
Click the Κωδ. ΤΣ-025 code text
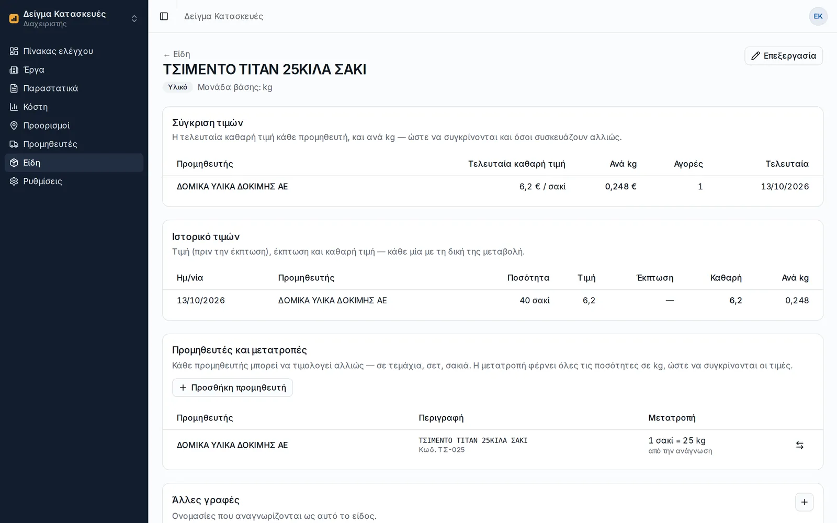click(x=442, y=450)
